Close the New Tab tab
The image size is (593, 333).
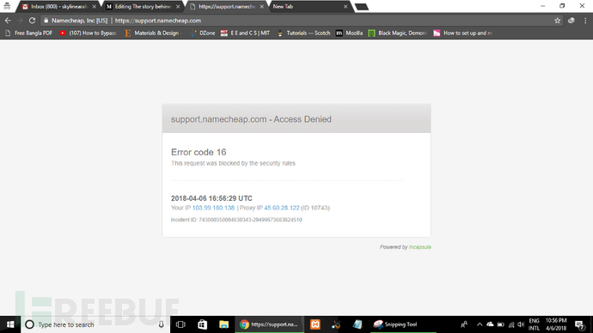point(345,6)
